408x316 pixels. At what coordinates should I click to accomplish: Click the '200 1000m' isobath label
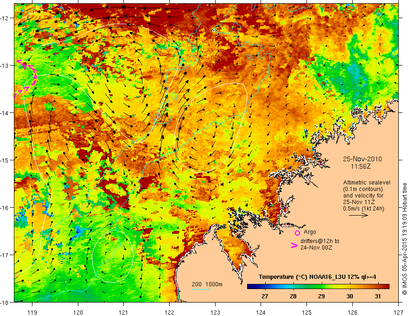pyautogui.click(x=207, y=284)
